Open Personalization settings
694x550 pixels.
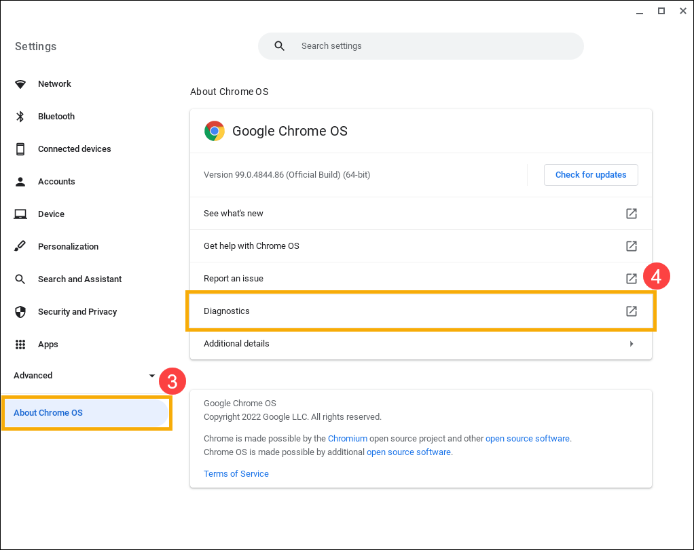point(68,247)
